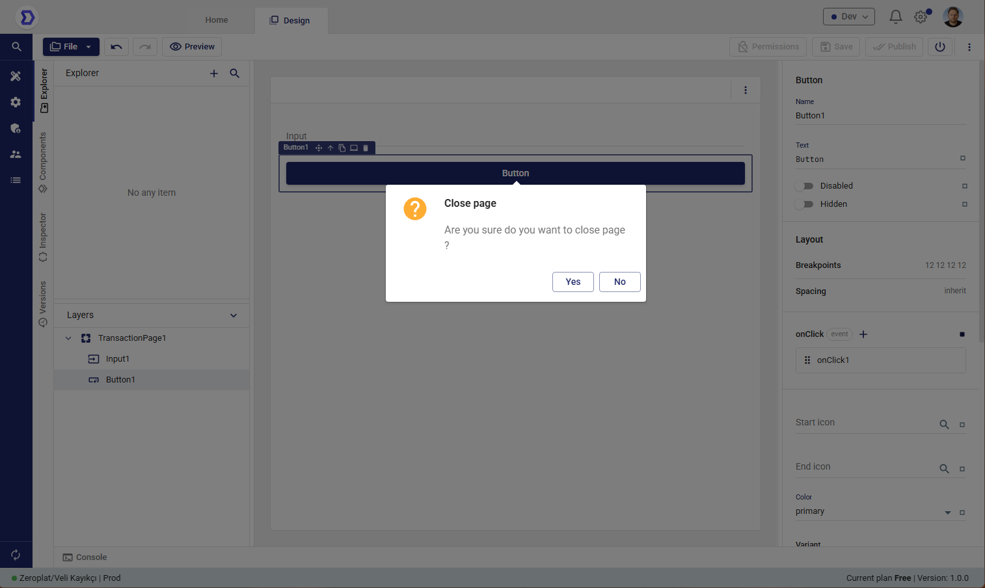Click the Name input field with Button1
The width and height of the screenshot is (985, 588).
(880, 116)
